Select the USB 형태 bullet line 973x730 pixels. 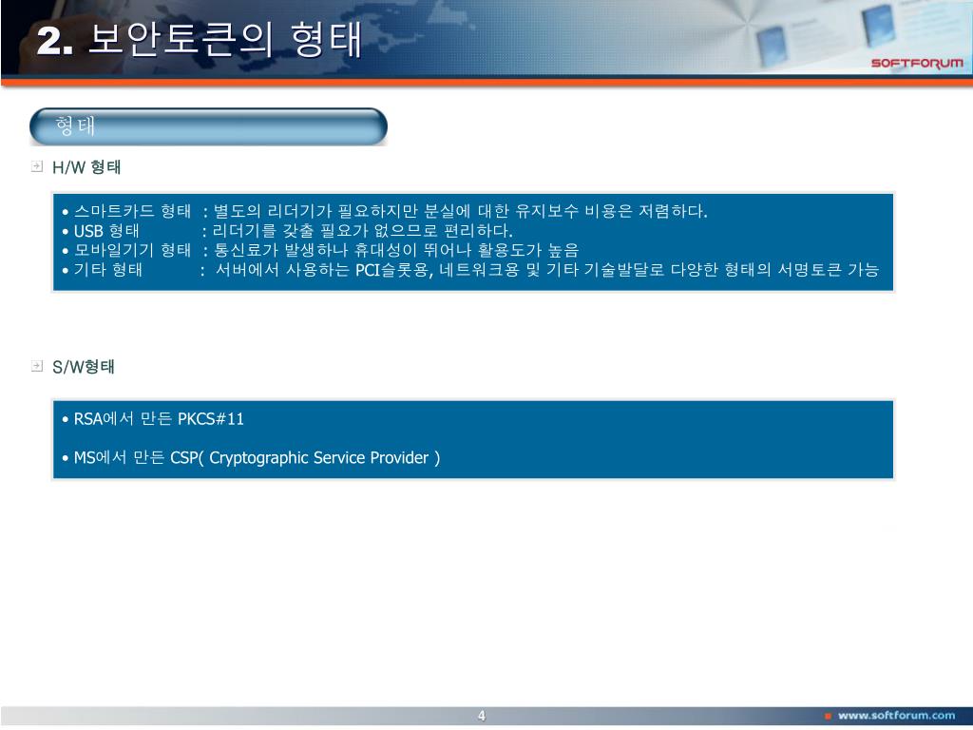(x=287, y=231)
